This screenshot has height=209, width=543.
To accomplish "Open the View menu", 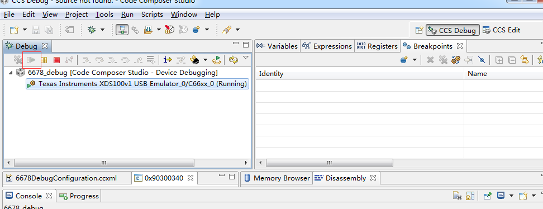I will tap(50, 15).
